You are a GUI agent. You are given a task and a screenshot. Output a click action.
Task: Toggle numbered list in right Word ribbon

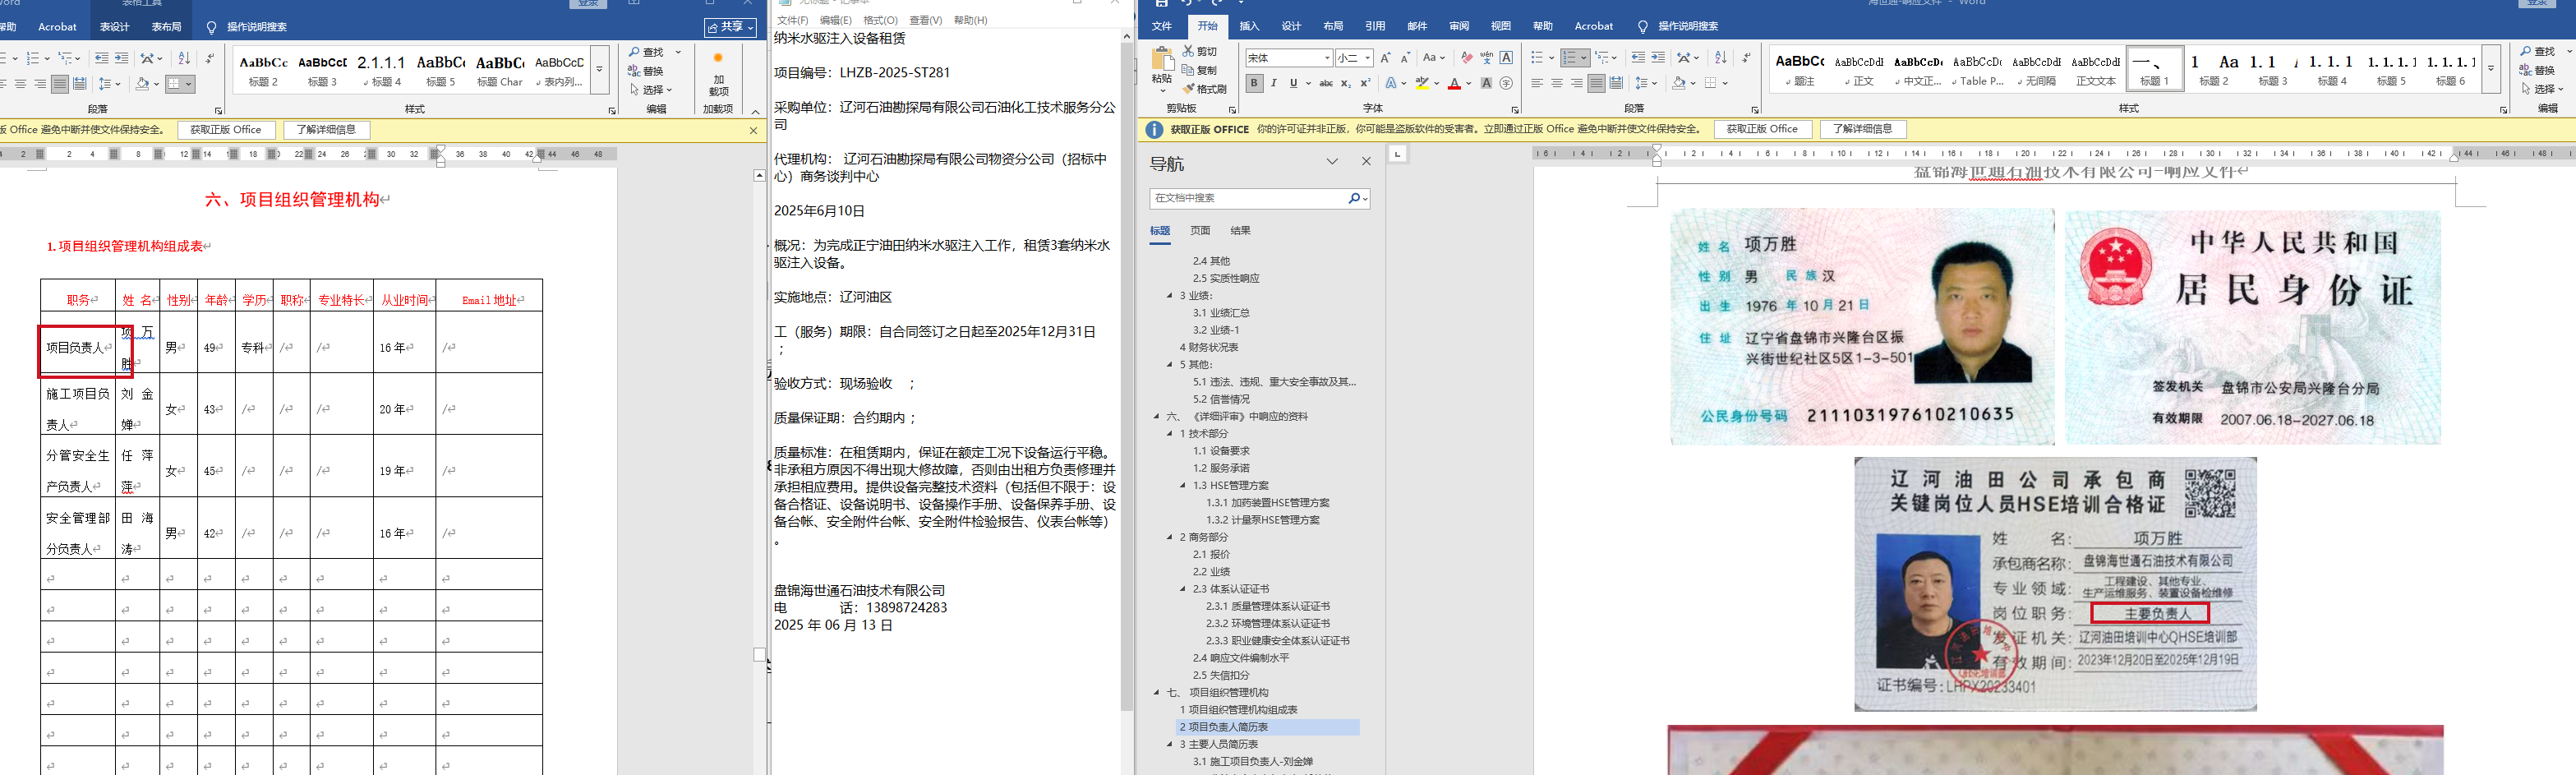tap(1571, 58)
